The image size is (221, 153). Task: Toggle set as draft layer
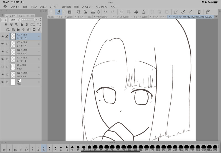click(x=16, y=25)
